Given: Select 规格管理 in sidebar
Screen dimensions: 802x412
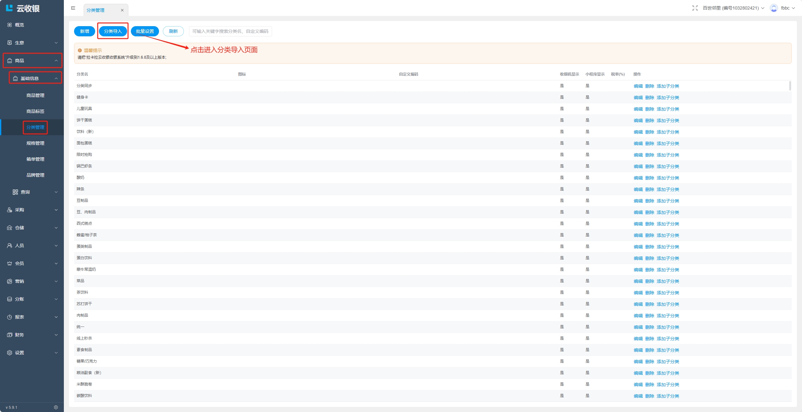Looking at the screenshot, I should (35, 143).
